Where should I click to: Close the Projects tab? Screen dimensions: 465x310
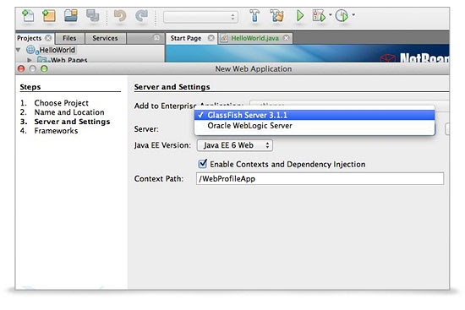click(x=48, y=38)
